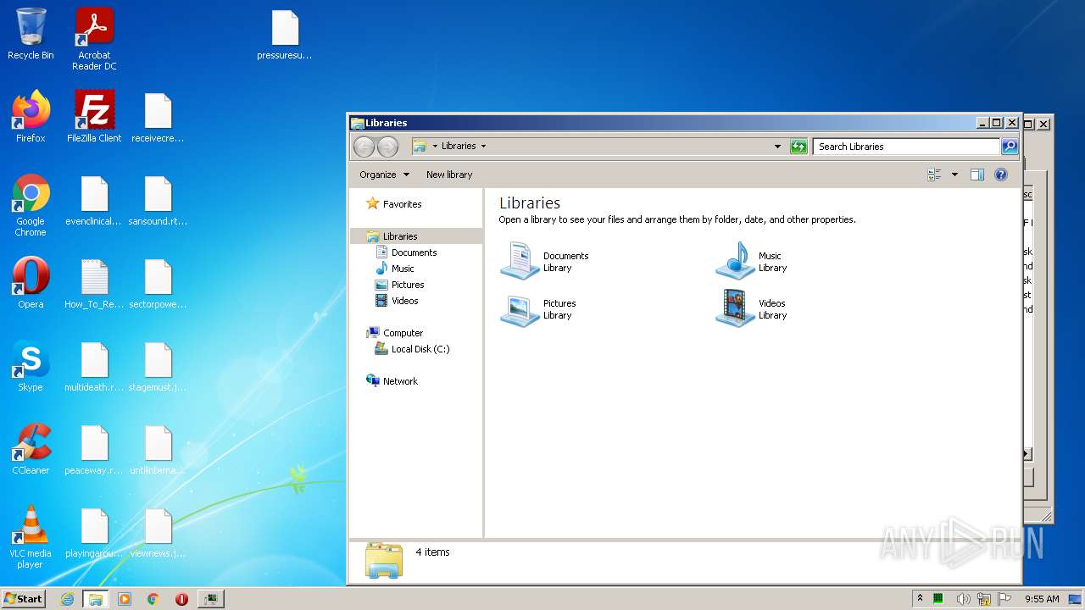The height and width of the screenshot is (610, 1085).
Task: Open Explorer Help question mark icon
Action: (1001, 175)
